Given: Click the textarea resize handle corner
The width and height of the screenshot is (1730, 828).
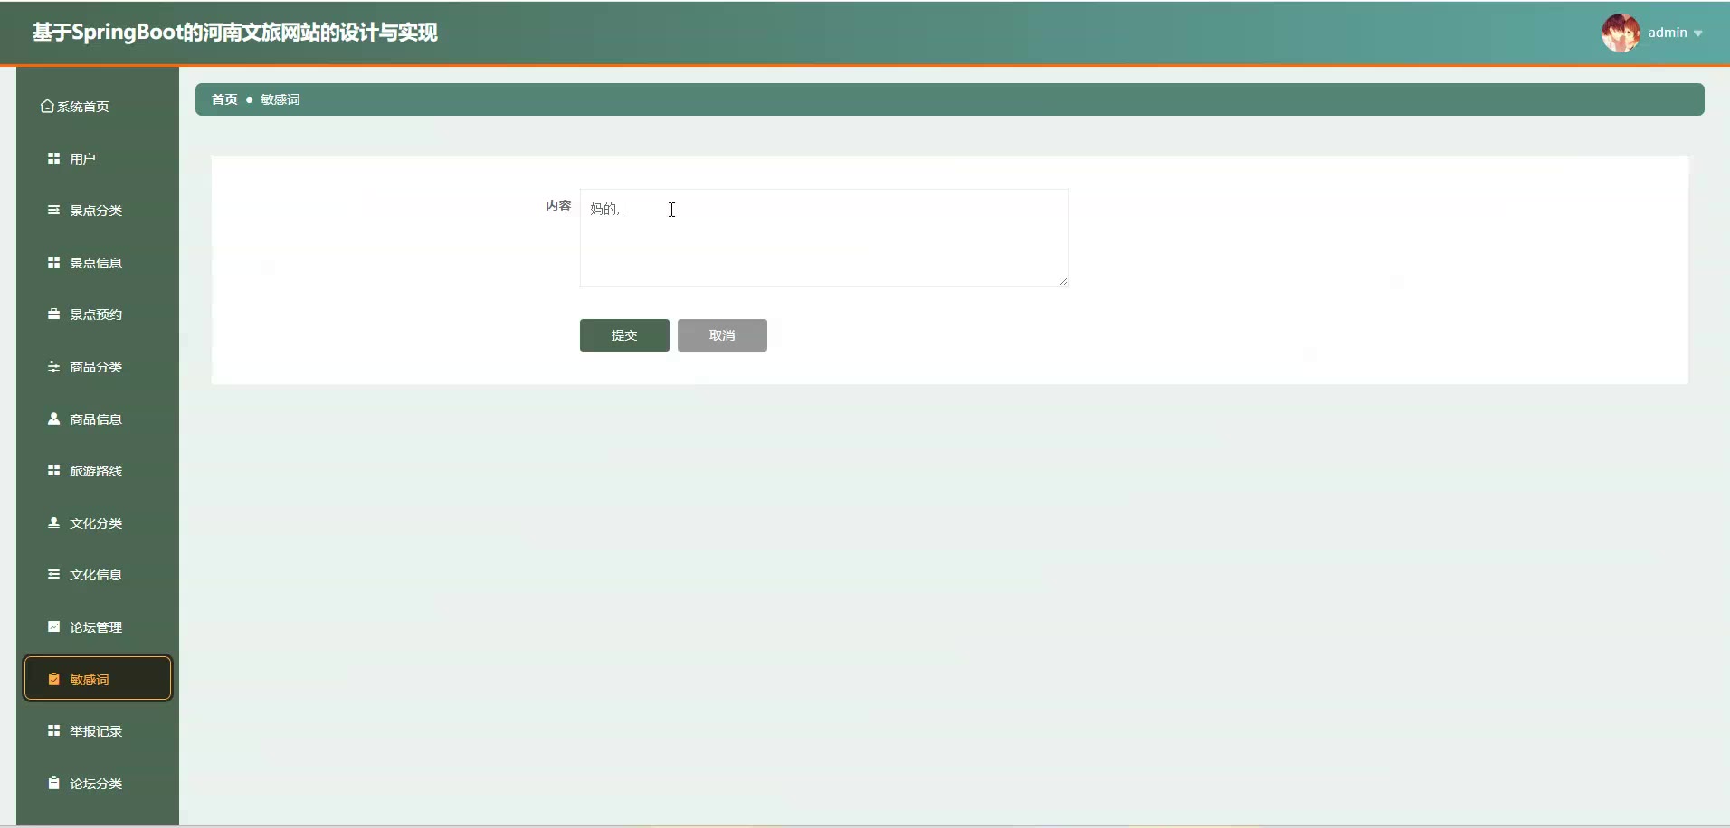Looking at the screenshot, I should [1063, 281].
